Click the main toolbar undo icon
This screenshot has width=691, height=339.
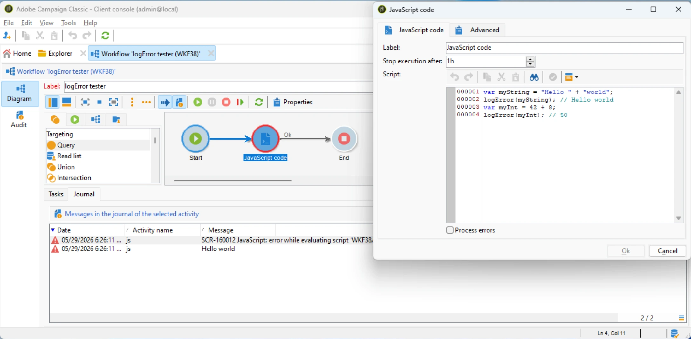point(72,36)
